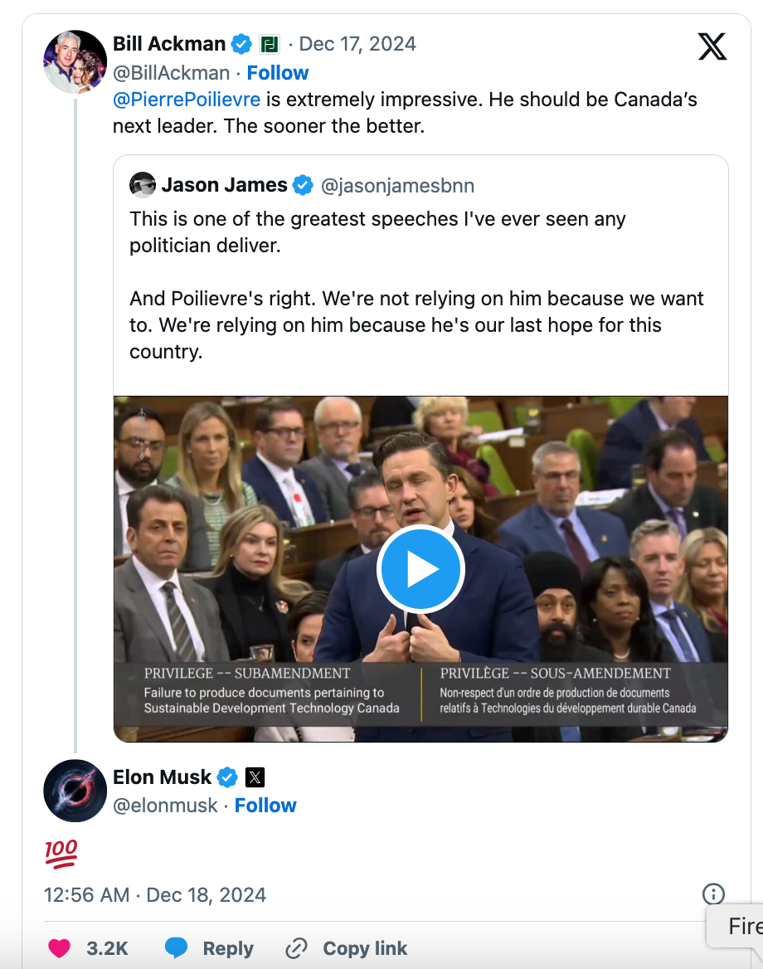Open the 12:56 AM · Dec 18, 2024 timestamp
Viewport: 763px width, 969px height.
(155, 895)
